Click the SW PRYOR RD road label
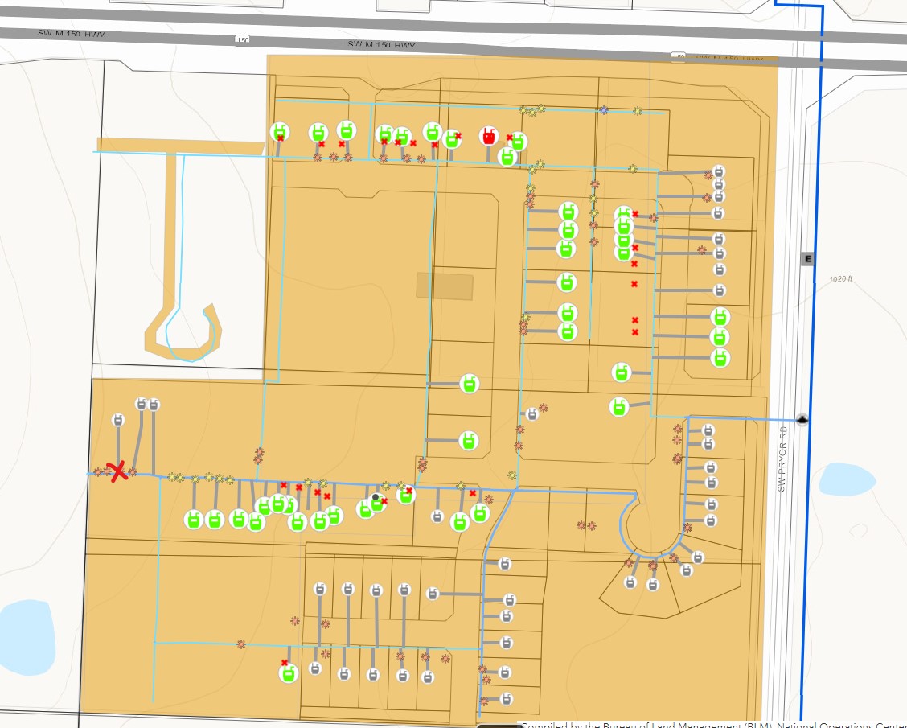Screen dimensions: 907x728 pyautogui.click(x=783, y=459)
